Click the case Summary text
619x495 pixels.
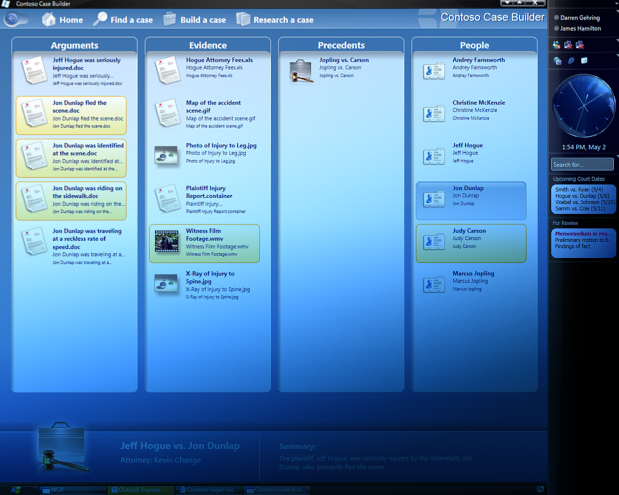(x=376, y=462)
